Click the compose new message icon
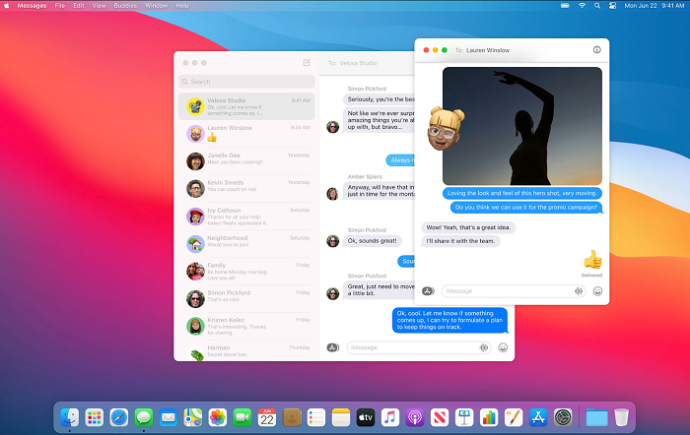The image size is (690, 435). tap(307, 62)
